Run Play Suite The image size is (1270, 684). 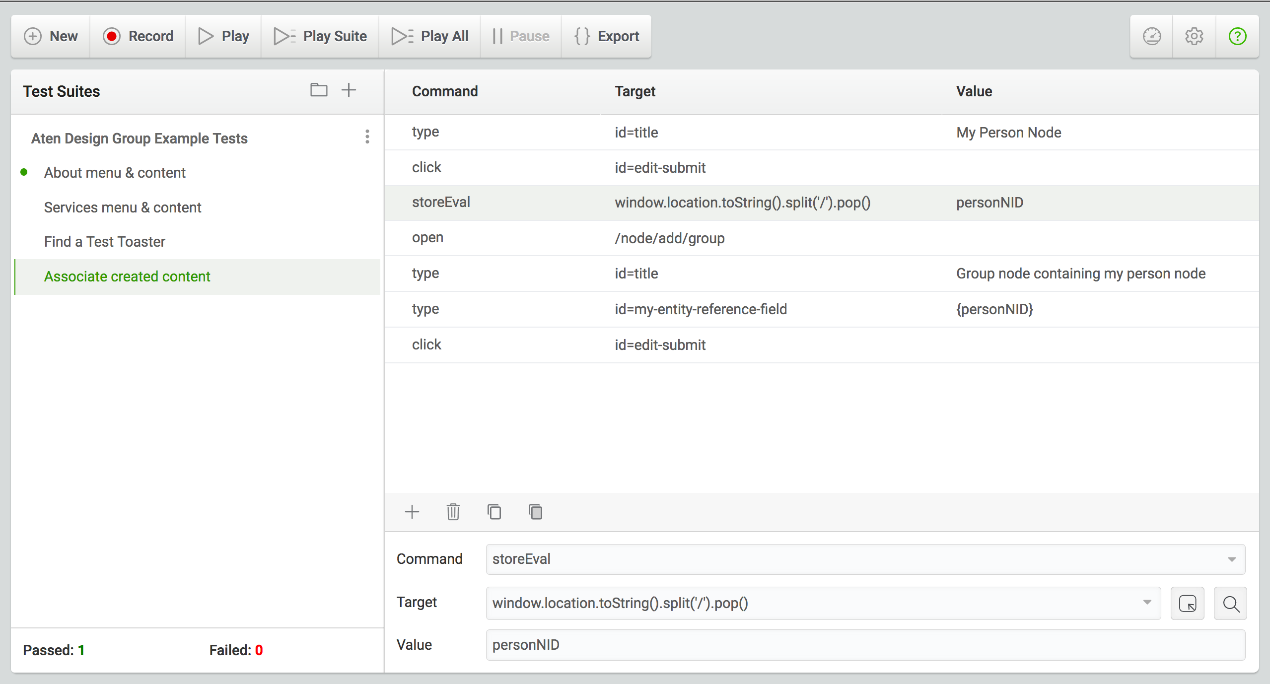tap(320, 36)
